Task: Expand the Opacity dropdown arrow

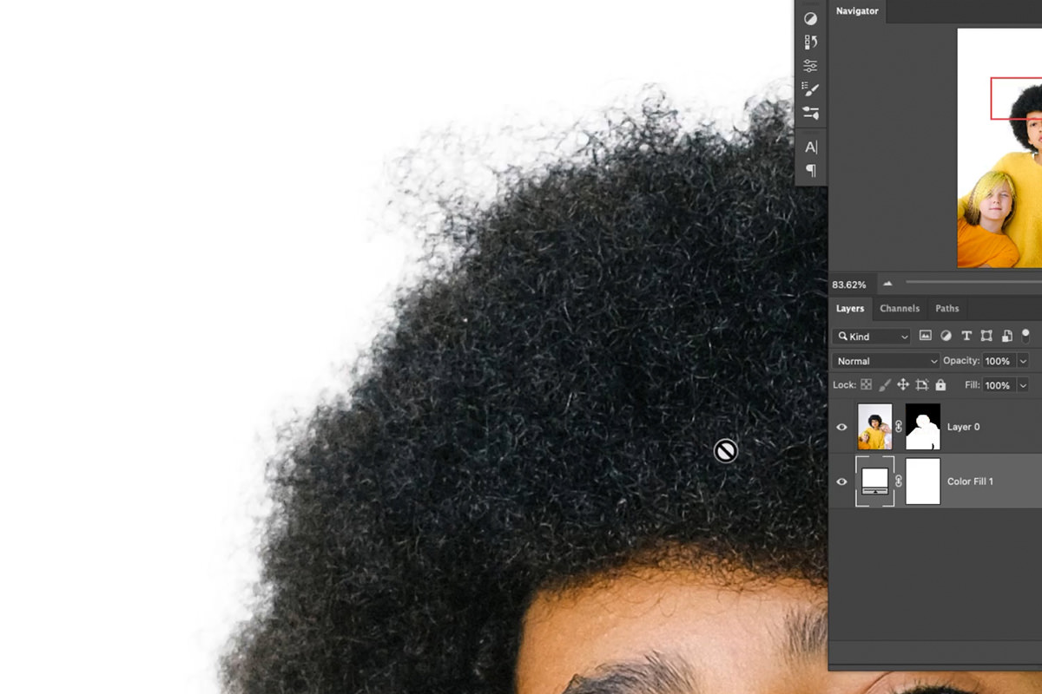Action: (x=1022, y=361)
